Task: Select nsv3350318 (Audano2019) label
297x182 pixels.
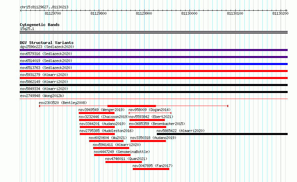Action: (153, 138)
